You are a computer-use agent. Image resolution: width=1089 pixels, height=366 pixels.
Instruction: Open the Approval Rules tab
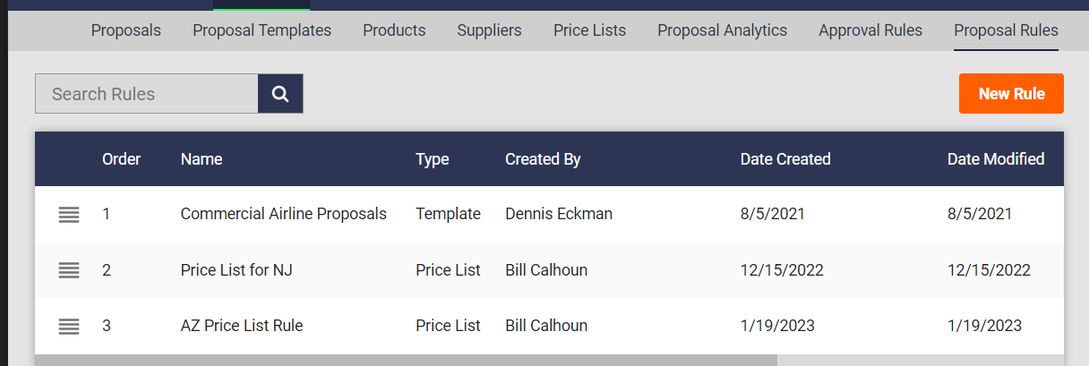click(870, 30)
